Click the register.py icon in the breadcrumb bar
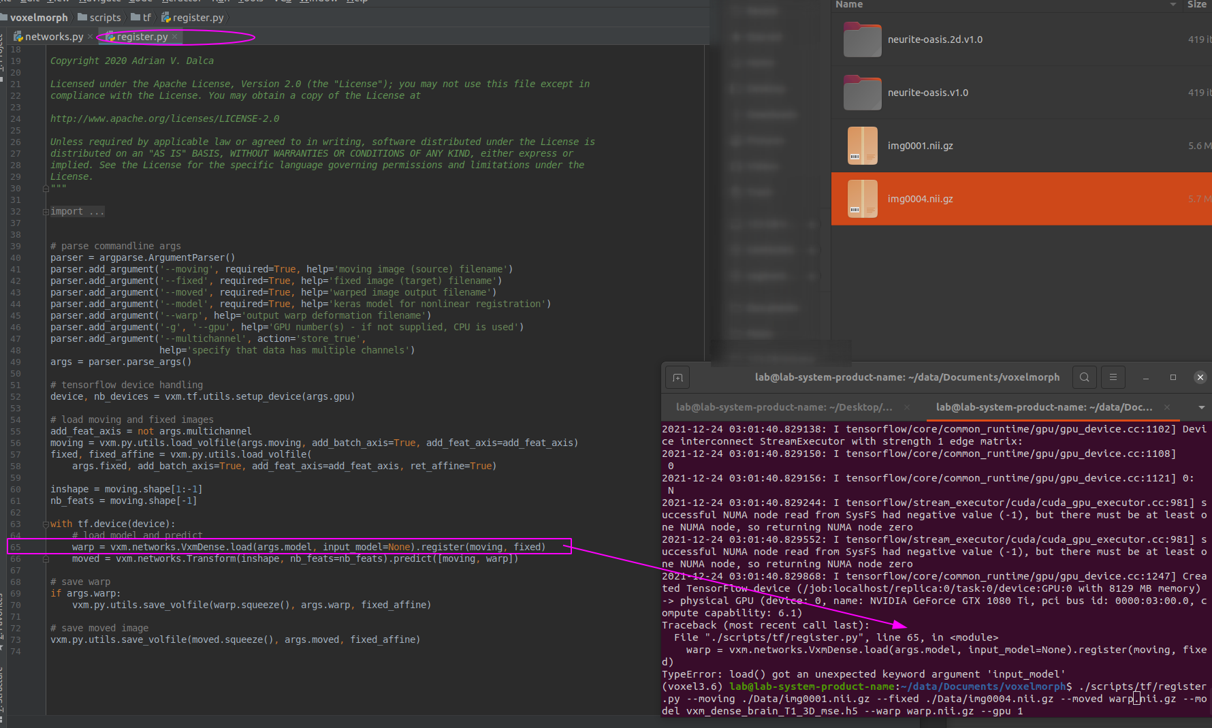This screenshot has height=728, width=1212. click(165, 17)
